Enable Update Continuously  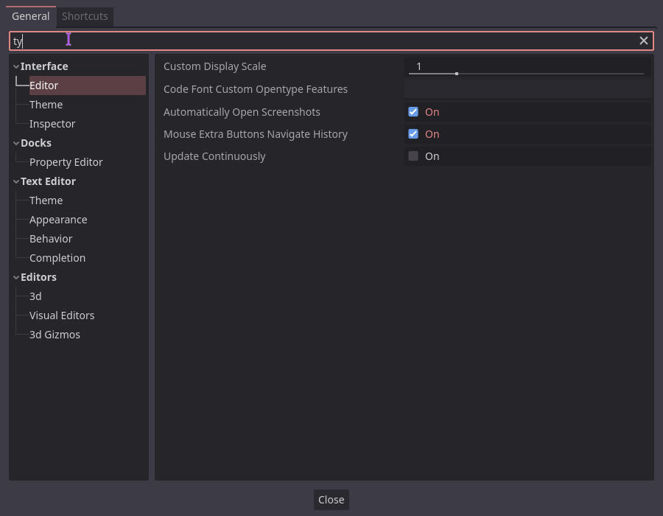[x=413, y=156]
